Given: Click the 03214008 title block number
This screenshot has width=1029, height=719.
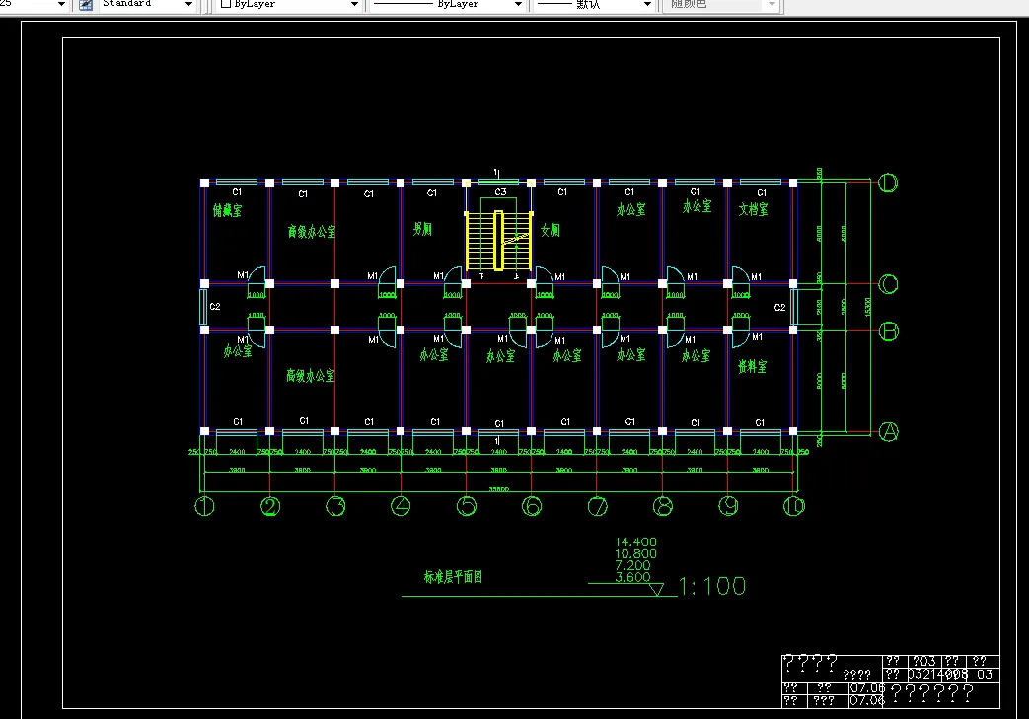Looking at the screenshot, I should coord(938,674).
